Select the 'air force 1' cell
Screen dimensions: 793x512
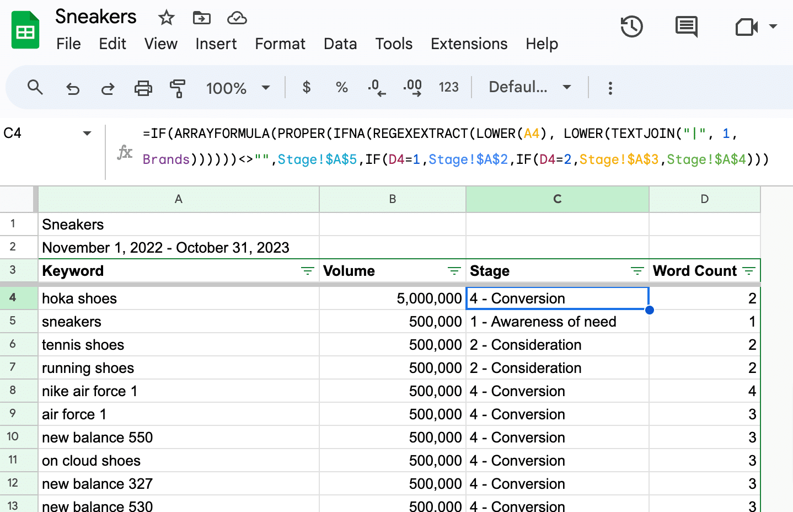[179, 414]
